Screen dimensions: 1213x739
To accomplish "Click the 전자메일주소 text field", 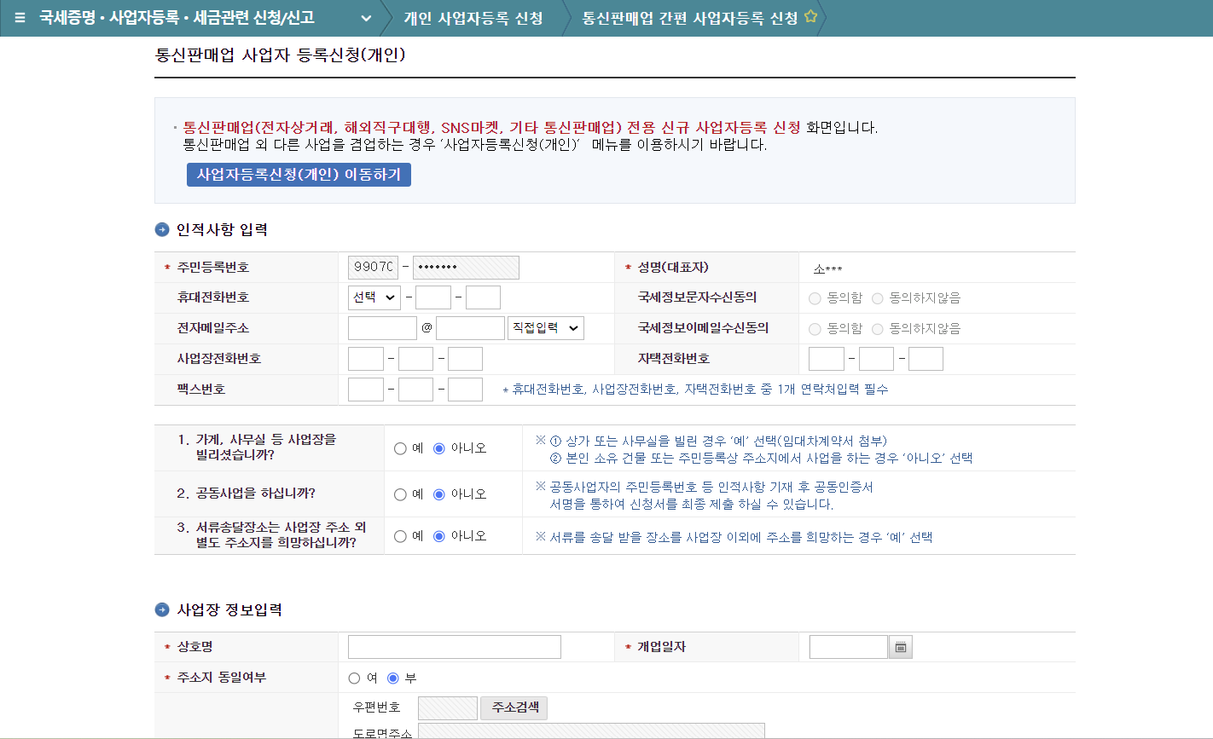I will coord(382,327).
